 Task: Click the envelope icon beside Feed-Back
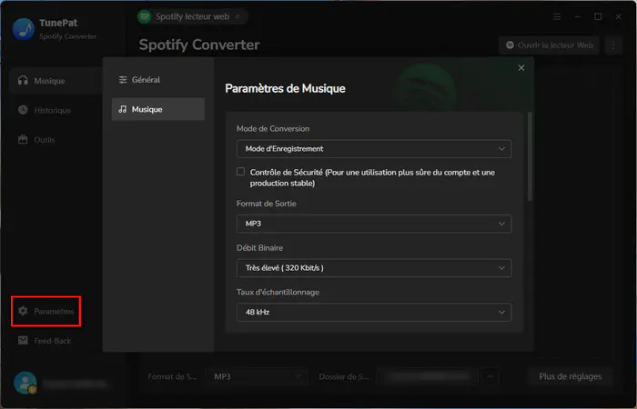(23, 341)
